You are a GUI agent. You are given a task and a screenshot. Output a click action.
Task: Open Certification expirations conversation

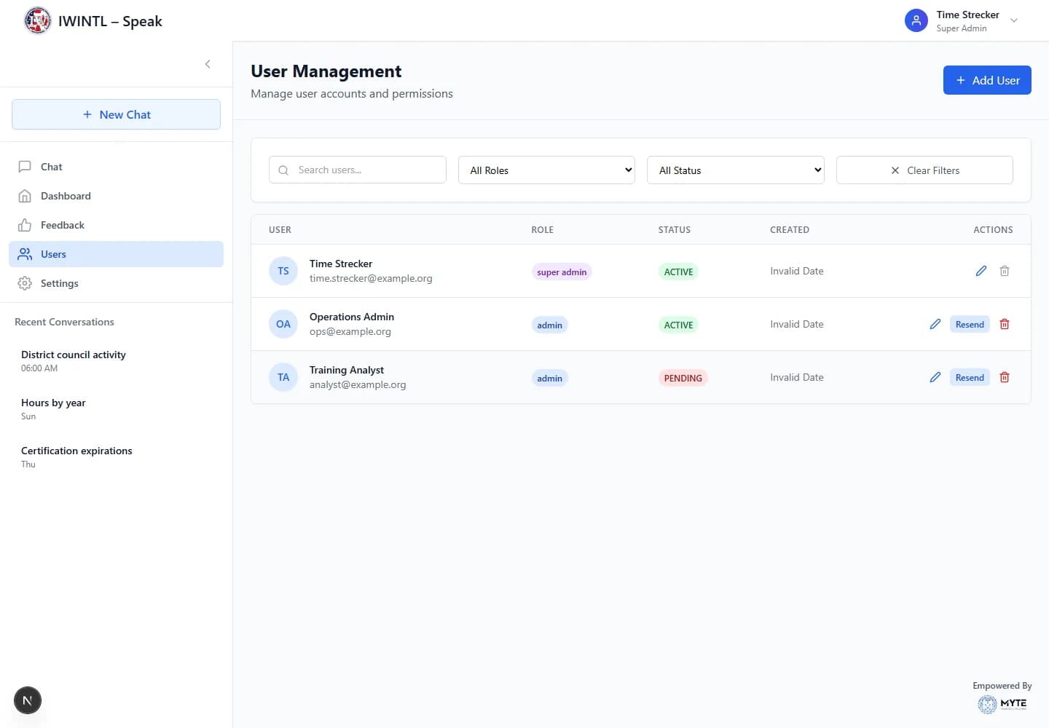tap(116, 457)
